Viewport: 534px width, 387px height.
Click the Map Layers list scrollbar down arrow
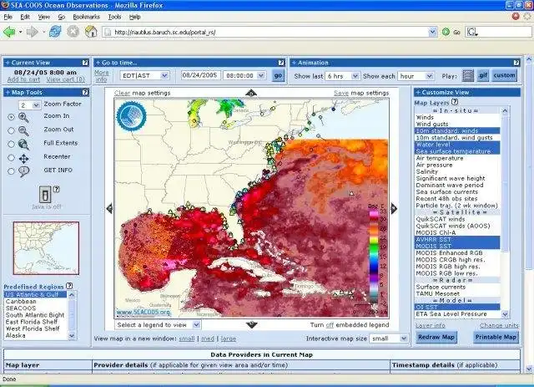click(x=505, y=314)
